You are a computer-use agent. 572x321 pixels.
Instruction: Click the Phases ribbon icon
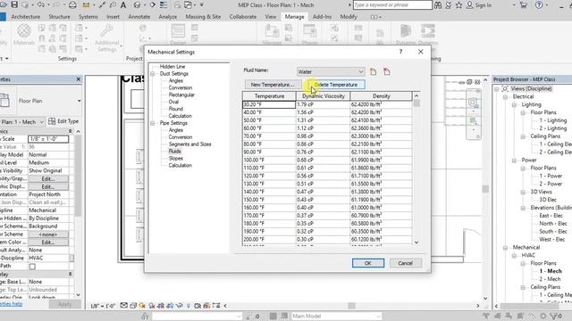coord(310,35)
